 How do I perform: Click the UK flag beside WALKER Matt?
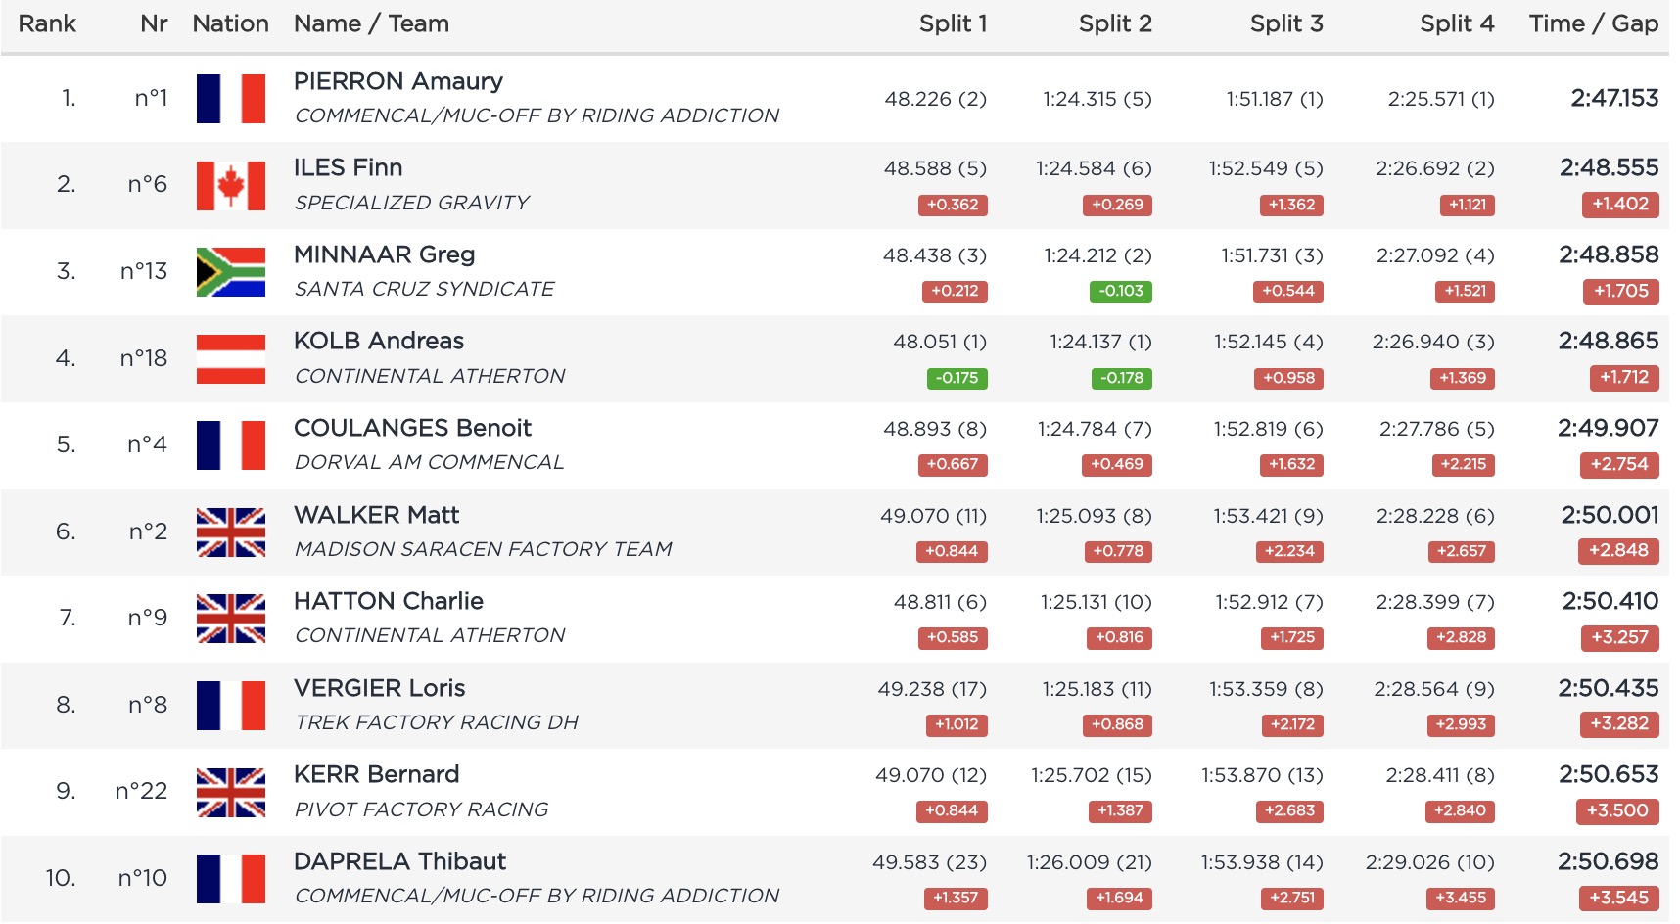(230, 531)
